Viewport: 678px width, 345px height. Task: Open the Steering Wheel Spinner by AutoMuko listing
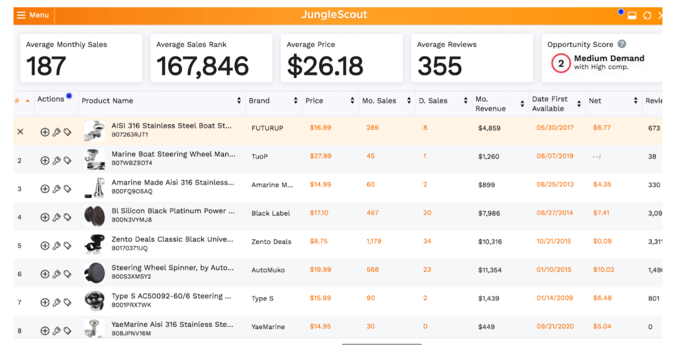173,268
